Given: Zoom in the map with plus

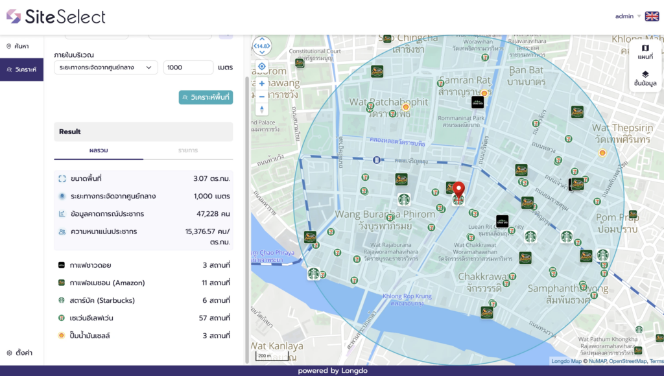Looking at the screenshot, I should pos(262,84).
